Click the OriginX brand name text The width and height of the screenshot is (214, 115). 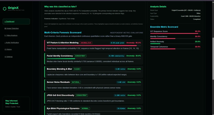[13, 8]
